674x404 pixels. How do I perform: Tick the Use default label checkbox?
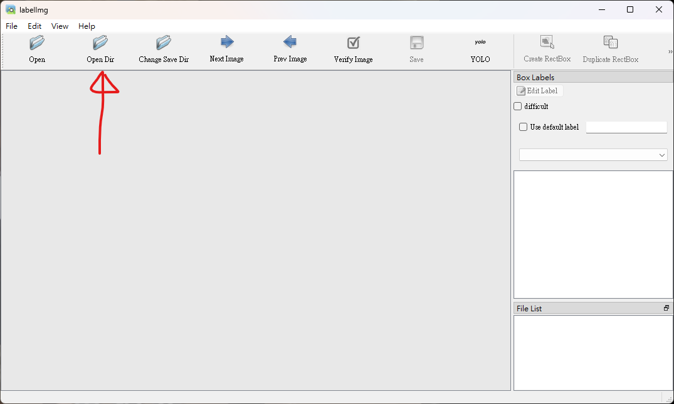(524, 127)
